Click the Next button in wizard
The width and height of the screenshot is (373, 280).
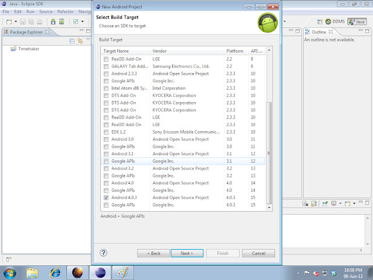pyautogui.click(x=187, y=253)
